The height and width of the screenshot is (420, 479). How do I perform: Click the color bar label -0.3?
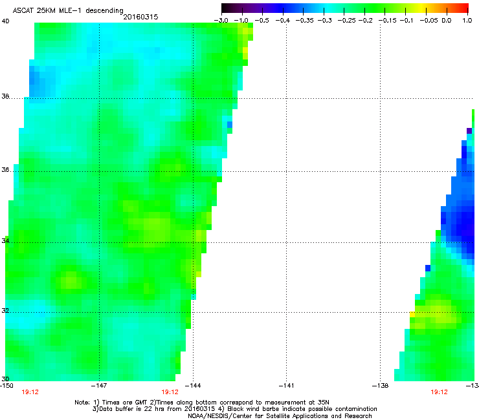325,21
